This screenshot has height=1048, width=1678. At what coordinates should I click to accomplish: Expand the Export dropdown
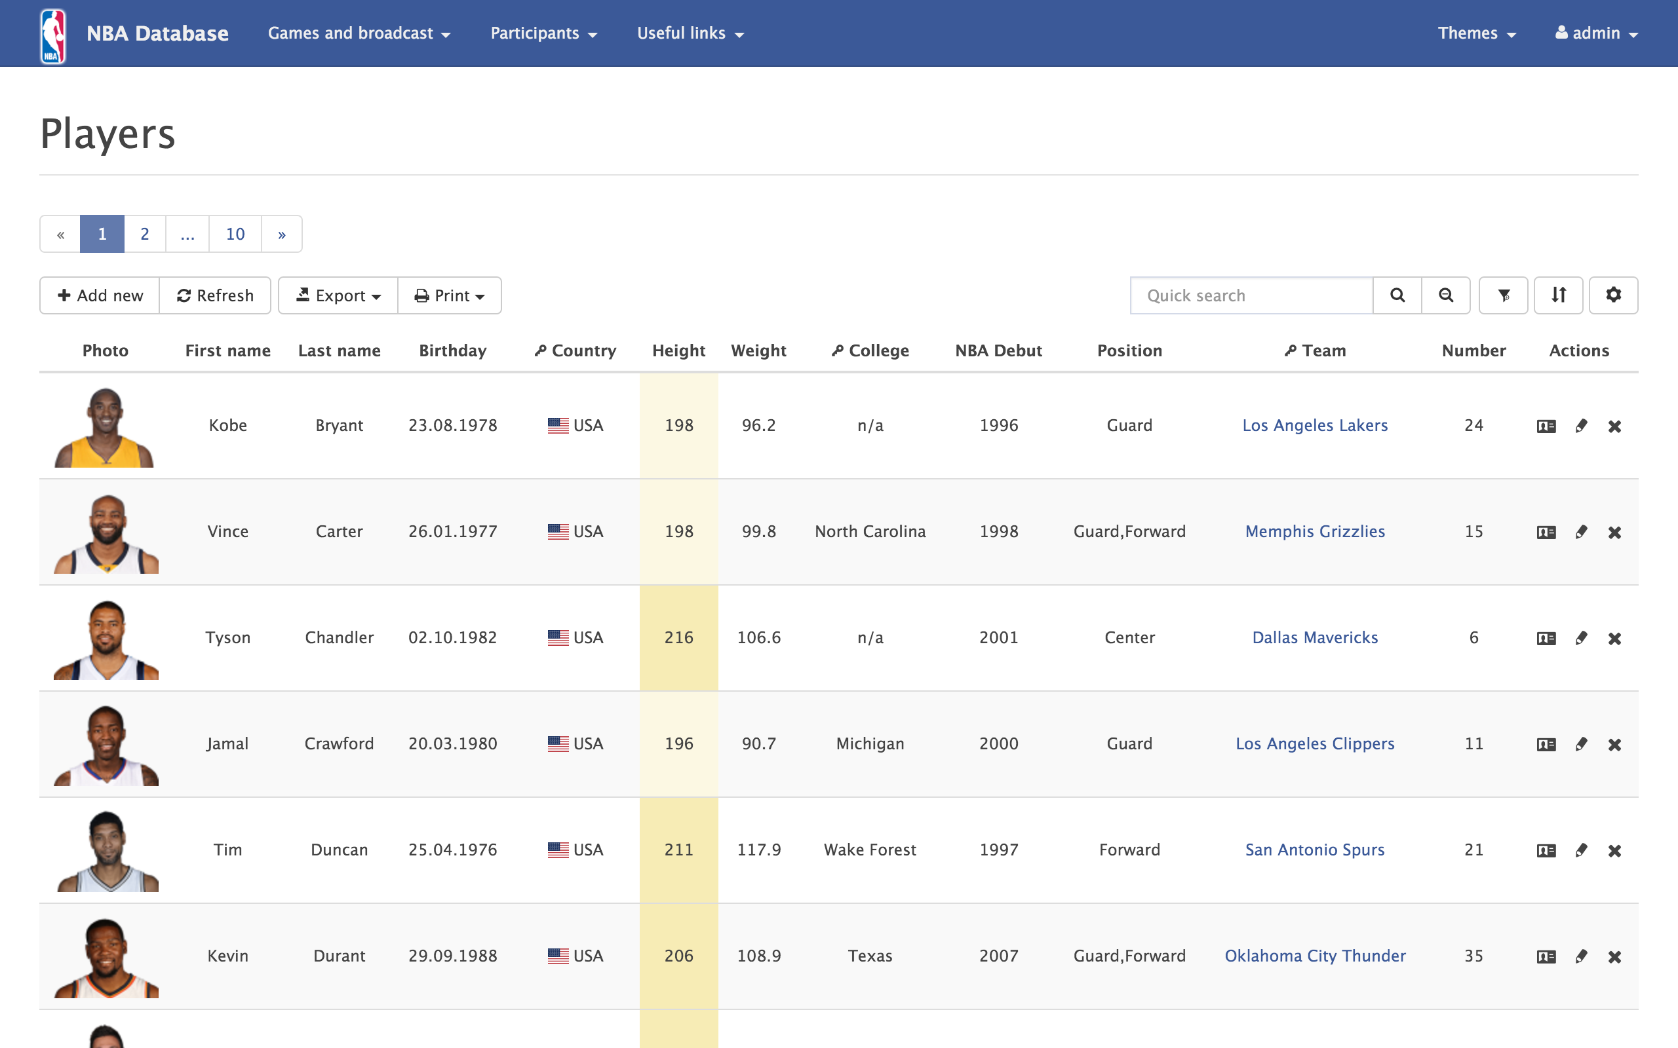coord(338,295)
